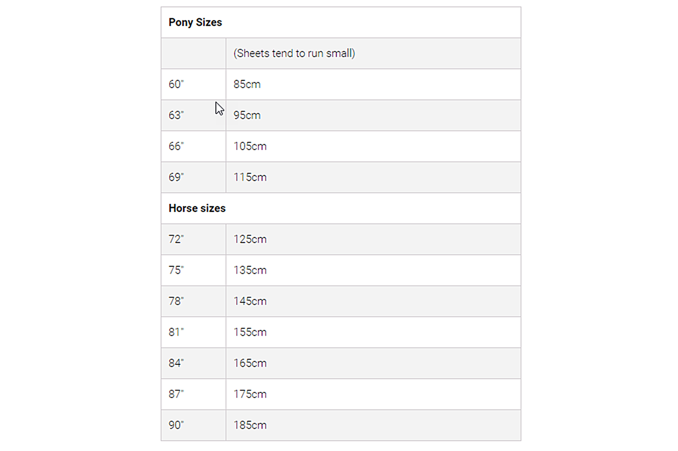Click the 185cm measurement cell
Screen dimensions: 678x451
point(250,425)
